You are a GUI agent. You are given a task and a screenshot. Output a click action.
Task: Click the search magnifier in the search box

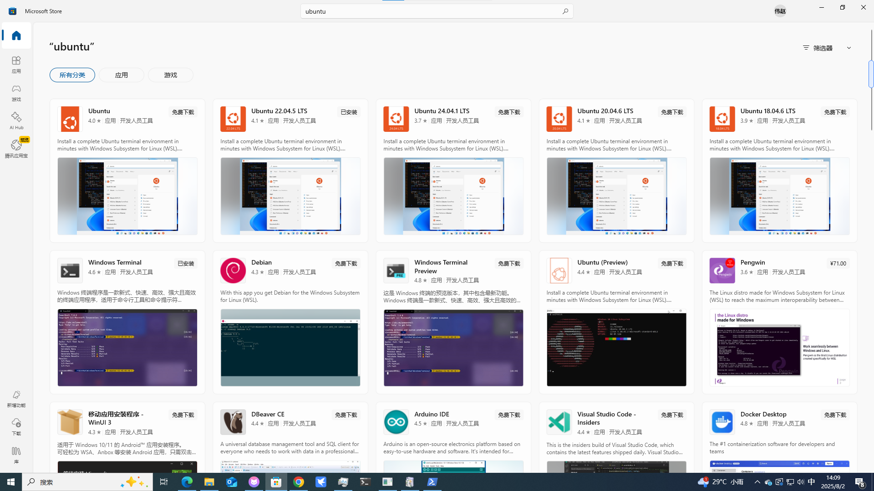point(565,11)
